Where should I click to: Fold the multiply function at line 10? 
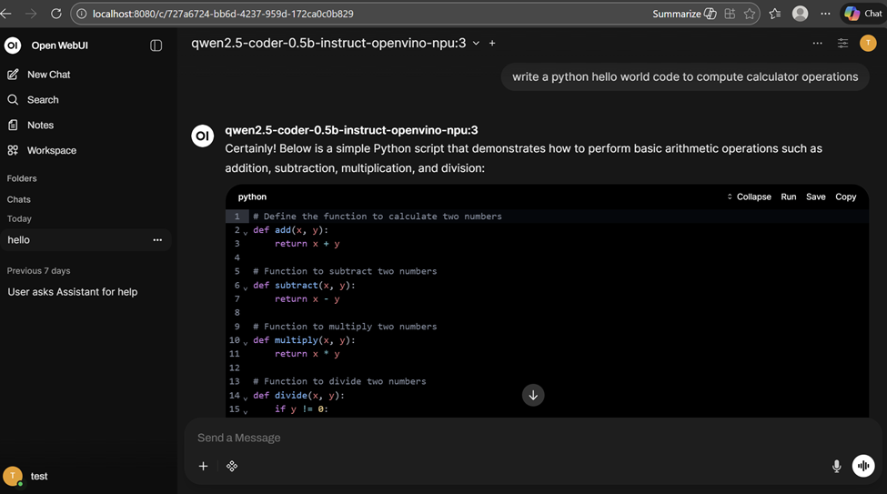tap(246, 342)
